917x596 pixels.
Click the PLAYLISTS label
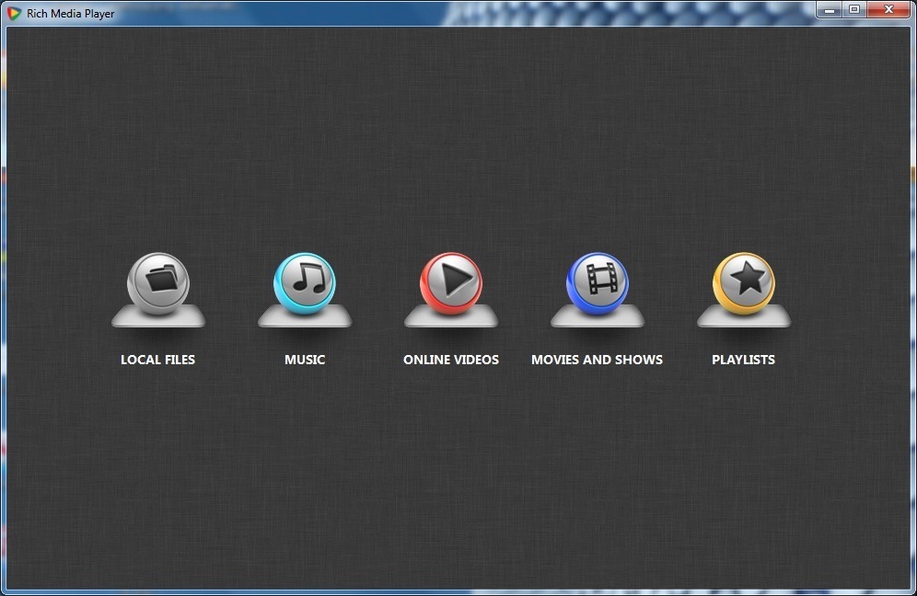[x=743, y=360]
